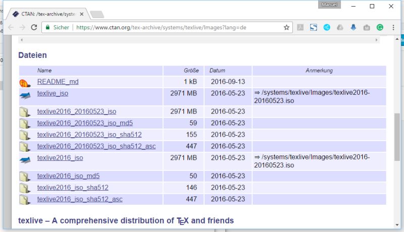This screenshot has width=404, height=232.
Task: Open texlive2016_20160523_iso_md5 checksum link
Action: [85, 123]
